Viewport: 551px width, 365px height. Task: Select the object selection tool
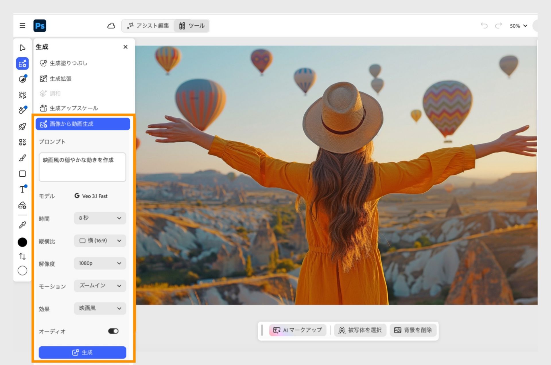coord(22,95)
